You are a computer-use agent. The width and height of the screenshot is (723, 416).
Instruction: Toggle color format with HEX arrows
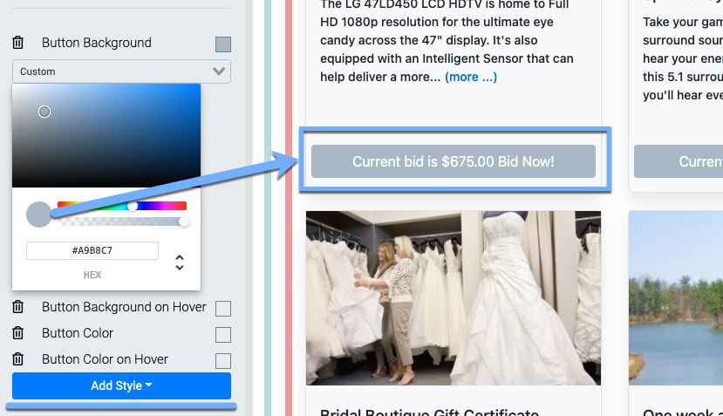point(180,262)
